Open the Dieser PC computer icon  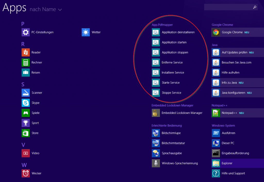[x=216, y=143]
